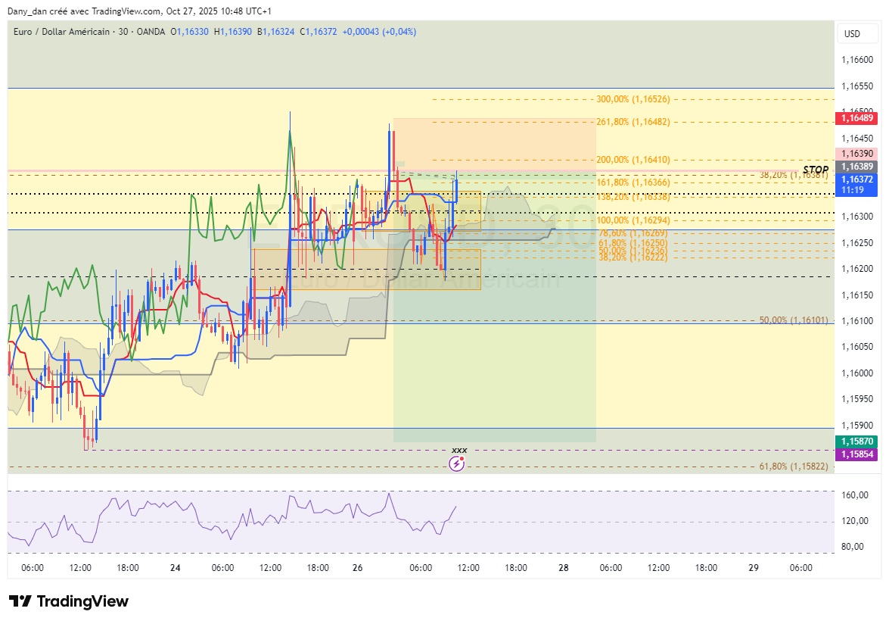Click the low value B1,16324
Viewport: 889px width, 624px height.
pyautogui.click(x=275, y=32)
